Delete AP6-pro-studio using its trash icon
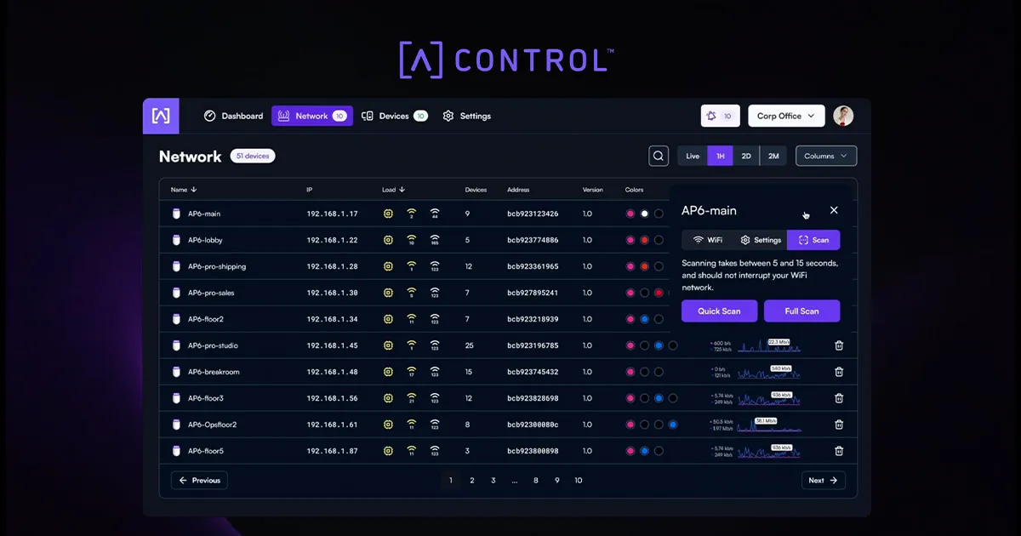Viewport: 1021px width, 536px height. point(839,345)
